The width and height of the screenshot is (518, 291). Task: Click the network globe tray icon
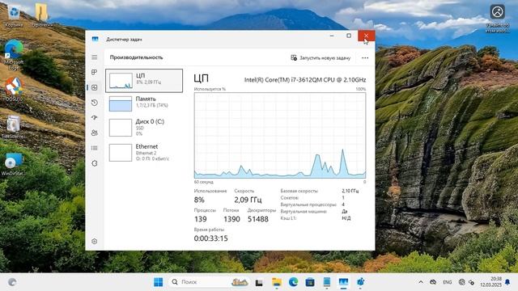coord(462,282)
